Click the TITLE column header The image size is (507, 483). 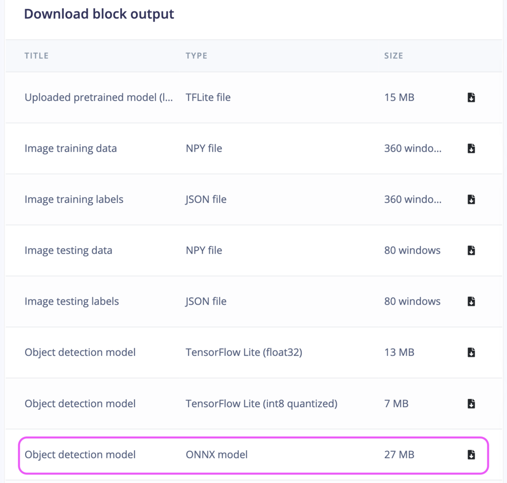click(x=37, y=56)
